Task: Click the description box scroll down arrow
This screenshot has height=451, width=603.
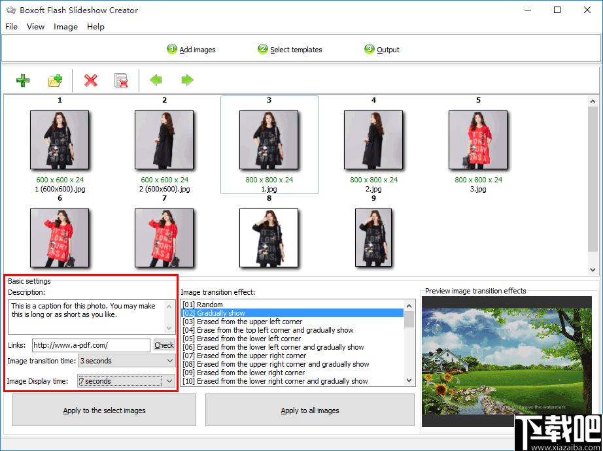Action: (169, 328)
